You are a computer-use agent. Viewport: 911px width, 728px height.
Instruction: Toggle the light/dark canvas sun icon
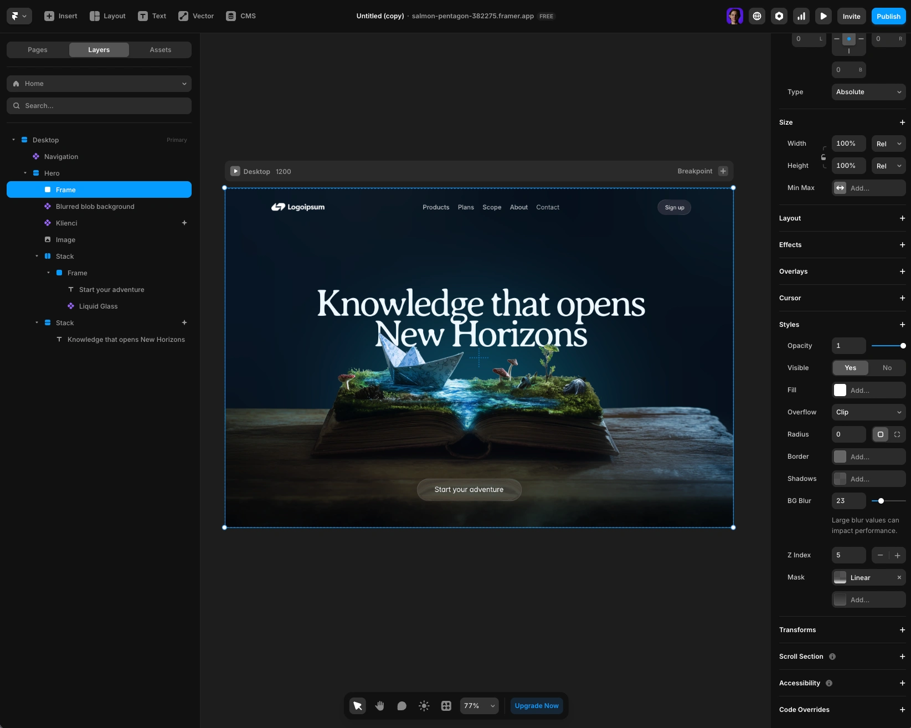[x=424, y=706]
